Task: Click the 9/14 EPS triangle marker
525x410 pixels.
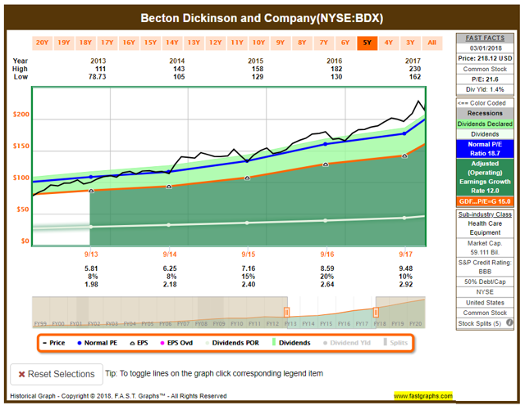Action: coord(169,187)
